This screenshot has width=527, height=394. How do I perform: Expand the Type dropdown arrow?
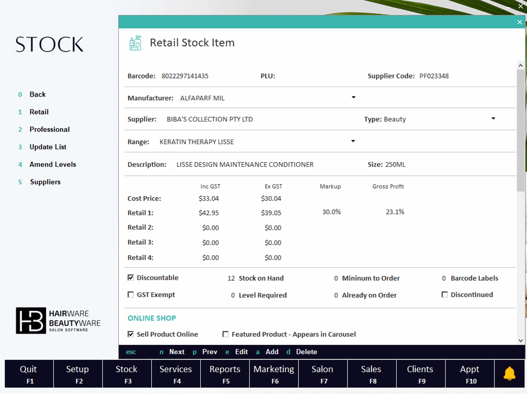(x=493, y=118)
